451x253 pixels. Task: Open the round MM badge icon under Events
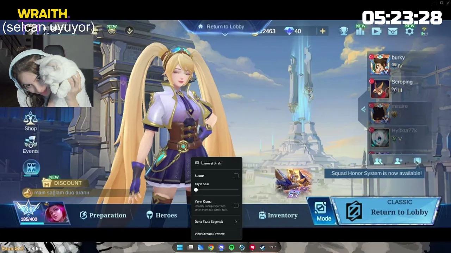tap(31, 168)
